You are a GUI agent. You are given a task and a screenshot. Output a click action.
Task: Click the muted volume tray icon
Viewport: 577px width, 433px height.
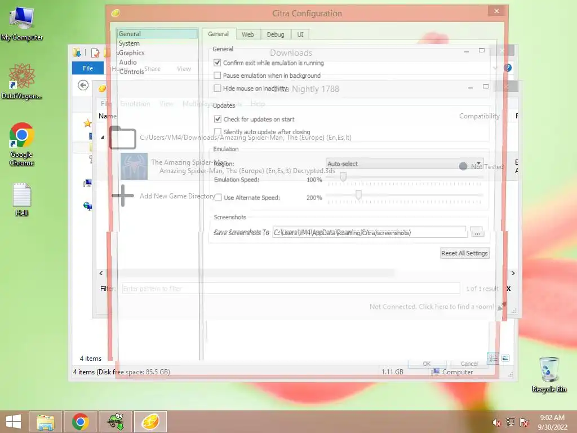(x=496, y=422)
